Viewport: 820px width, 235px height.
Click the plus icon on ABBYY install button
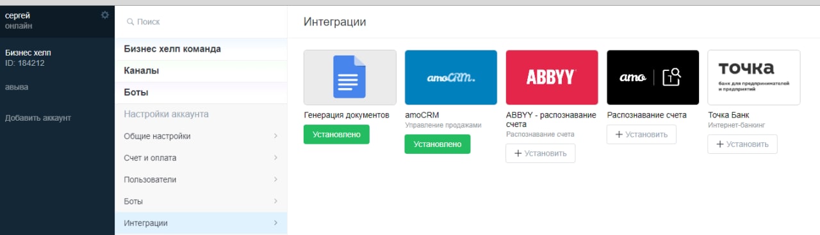pos(518,153)
